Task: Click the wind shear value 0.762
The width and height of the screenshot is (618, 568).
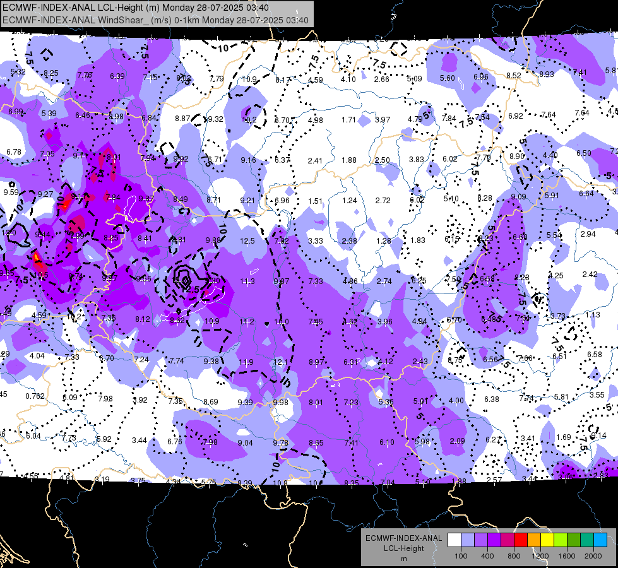Action: (35, 396)
